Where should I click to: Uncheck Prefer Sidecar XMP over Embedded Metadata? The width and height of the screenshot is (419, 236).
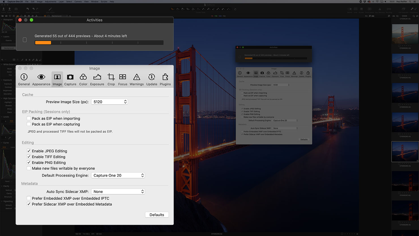click(x=29, y=204)
